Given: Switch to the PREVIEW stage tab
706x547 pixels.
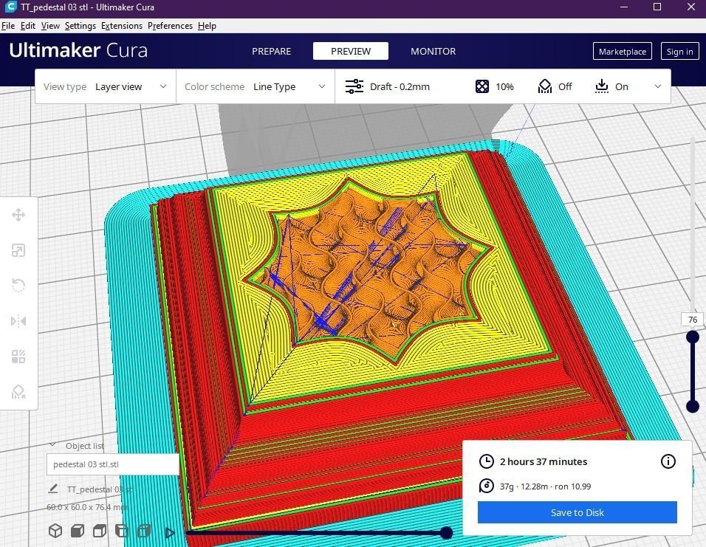Looking at the screenshot, I should point(351,52).
